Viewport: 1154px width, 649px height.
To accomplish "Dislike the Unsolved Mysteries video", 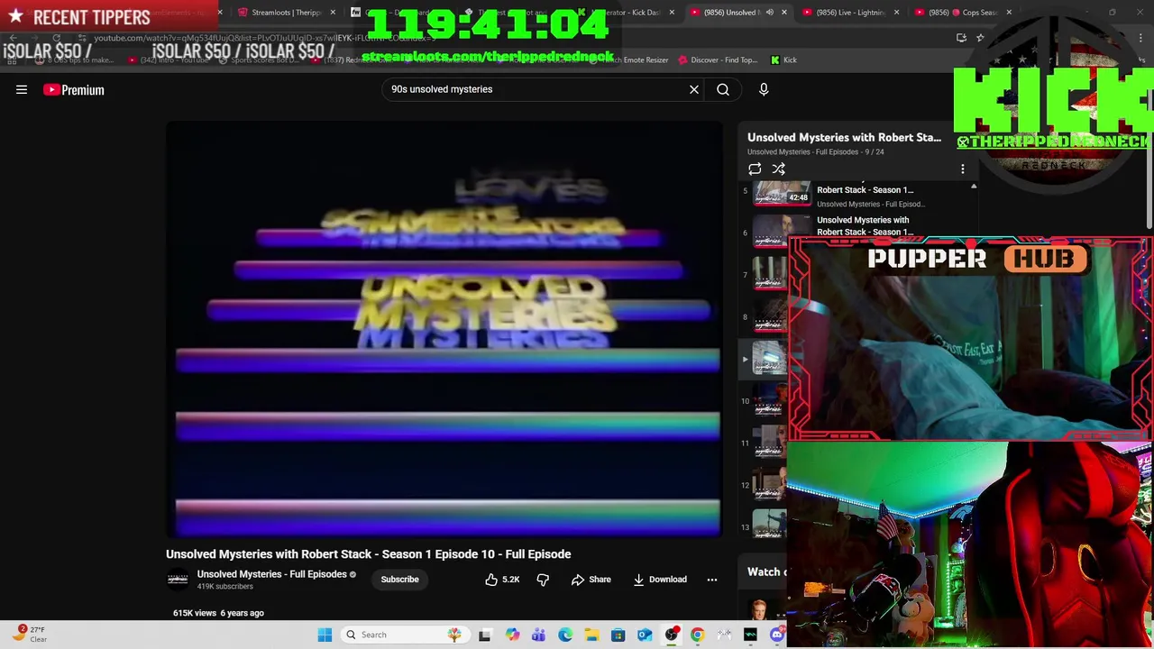I will [543, 580].
